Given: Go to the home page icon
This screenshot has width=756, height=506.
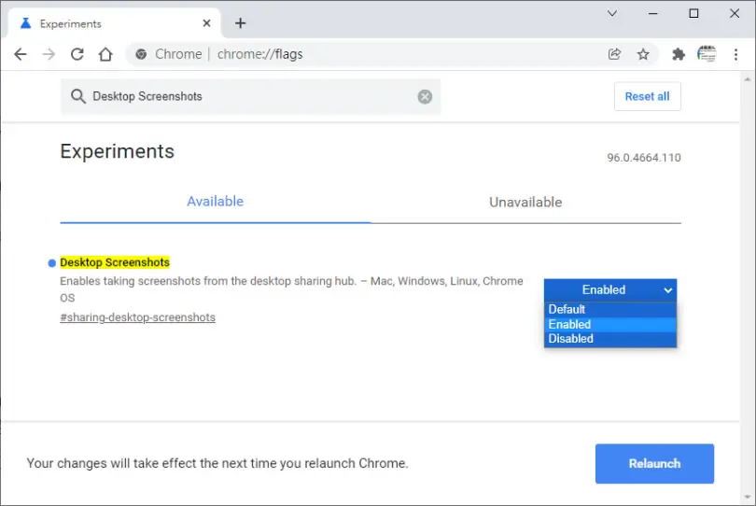Looking at the screenshot, I should click(105, 54).
